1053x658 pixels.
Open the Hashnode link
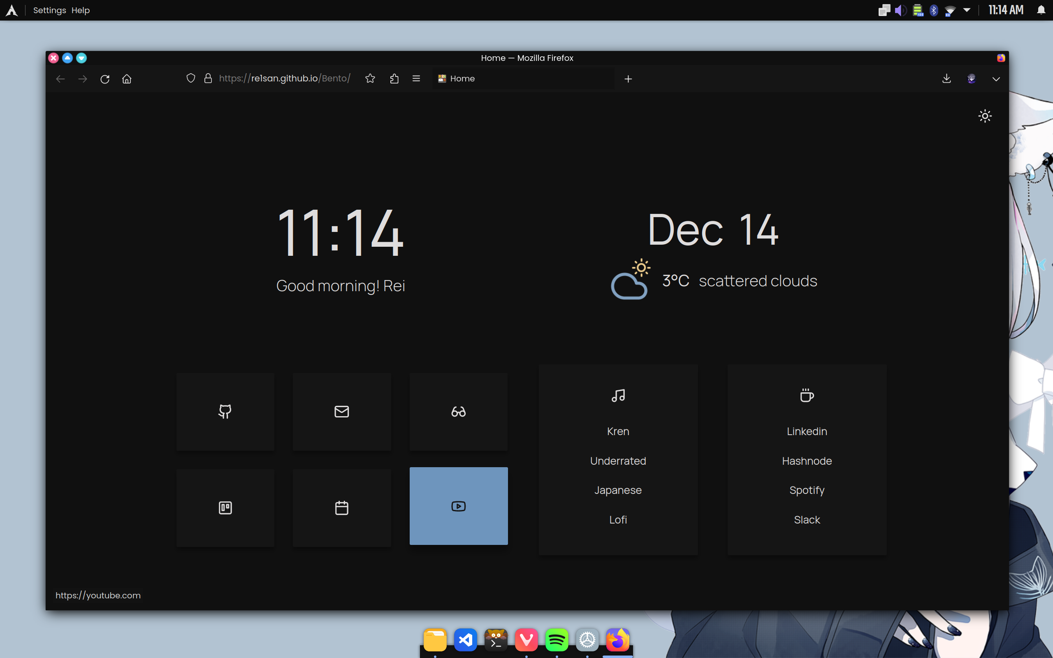[x=807, y=461]
